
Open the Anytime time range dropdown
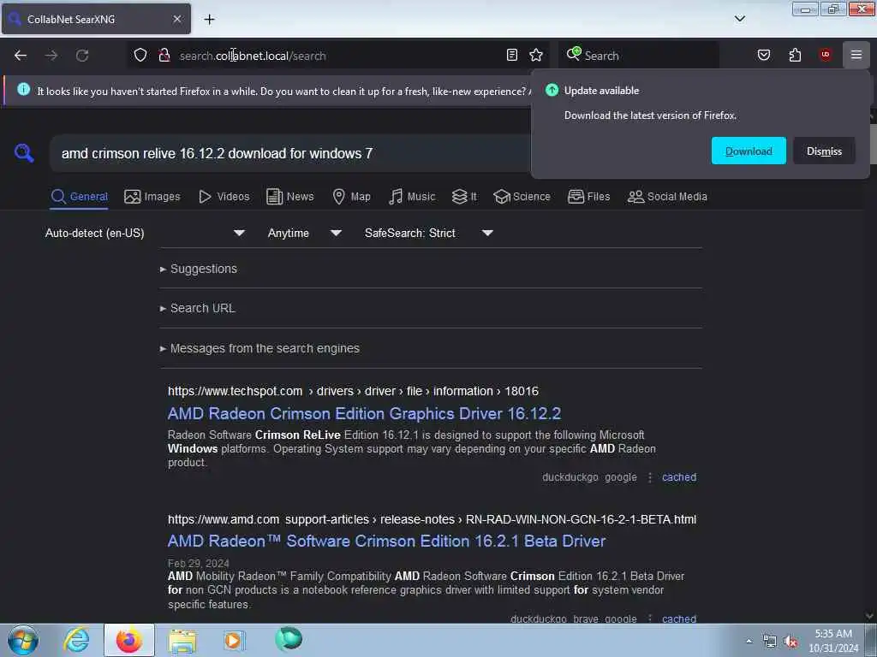click(304, 233)
